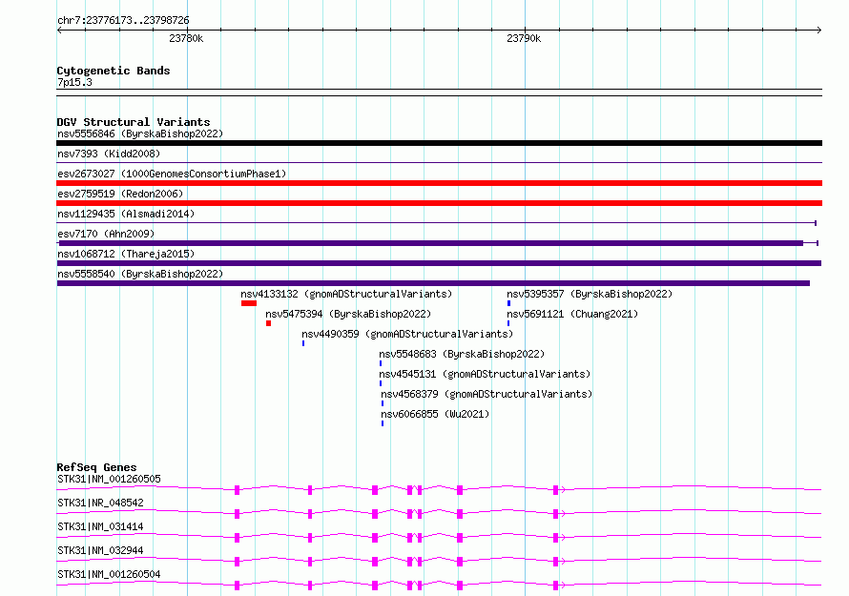The image size is (849, 596).
Task: Click first exon of STK31|NM_032944
Action: [x=238, y=562]
